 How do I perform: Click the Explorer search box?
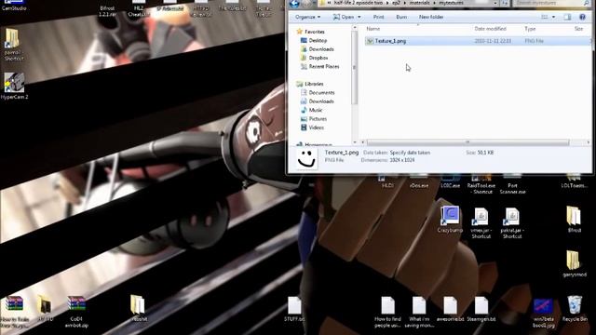click(x=551, y=3)
